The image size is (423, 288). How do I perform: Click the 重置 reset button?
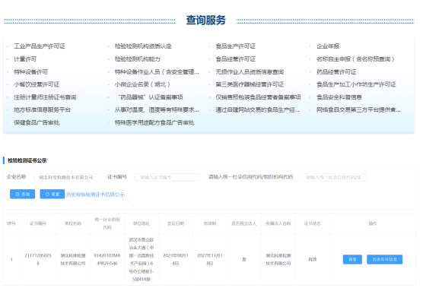point(52,194)
